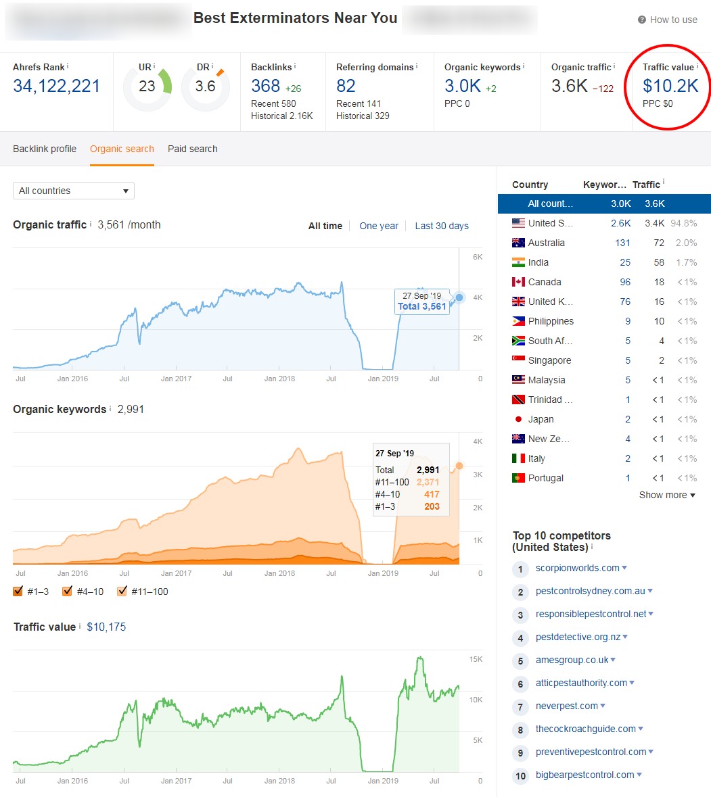Expand Show more countries list

[x=667, y=495]
